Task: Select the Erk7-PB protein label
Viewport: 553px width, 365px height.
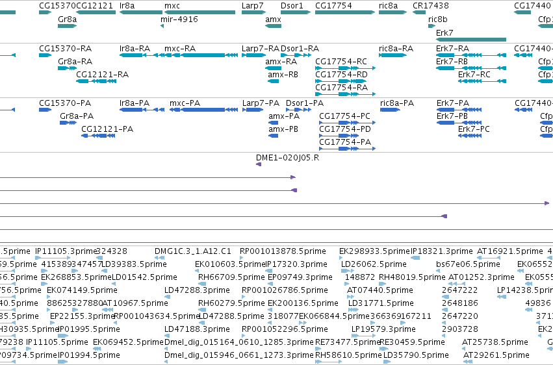Action: click(452, 116)
